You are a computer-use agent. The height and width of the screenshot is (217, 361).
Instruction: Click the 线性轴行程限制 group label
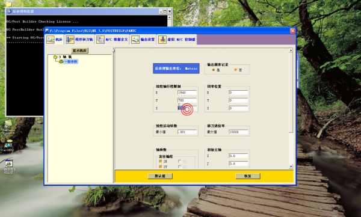click(168, 87)
